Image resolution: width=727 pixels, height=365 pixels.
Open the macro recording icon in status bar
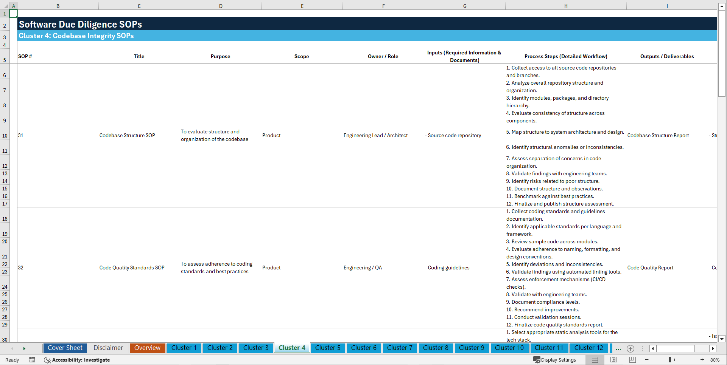click(x=32, y=360)
